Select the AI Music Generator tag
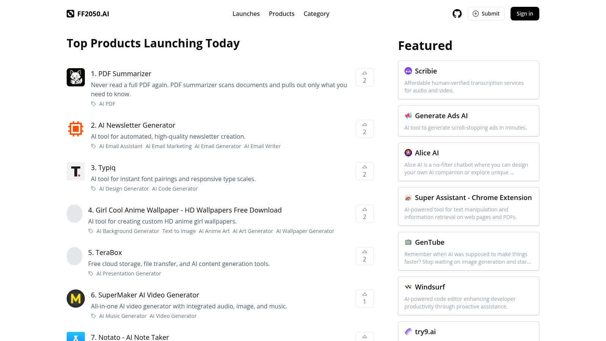The width and height of the screenshot is (606, 341). click(123, 316)
